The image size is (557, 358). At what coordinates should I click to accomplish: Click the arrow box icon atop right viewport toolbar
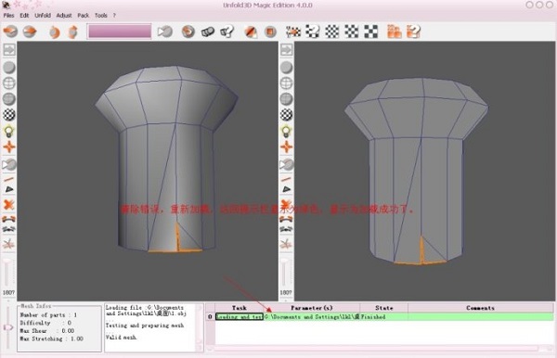286,50
